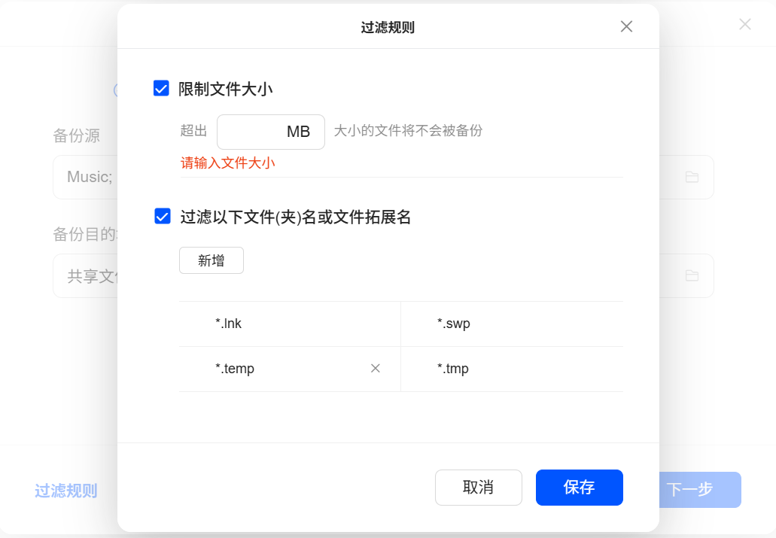Open folder browser for backup destination
The width and height of the screenshot is (776, 538).
pos(692,275)
